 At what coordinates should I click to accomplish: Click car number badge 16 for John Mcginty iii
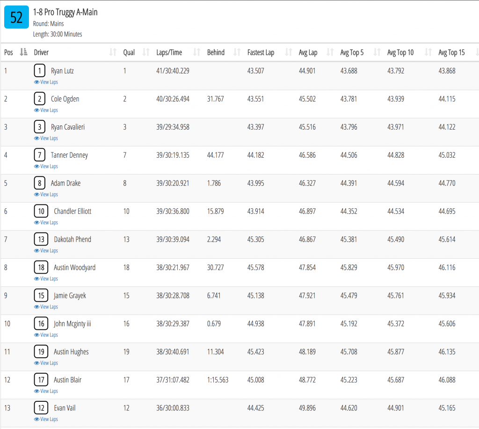41,324
